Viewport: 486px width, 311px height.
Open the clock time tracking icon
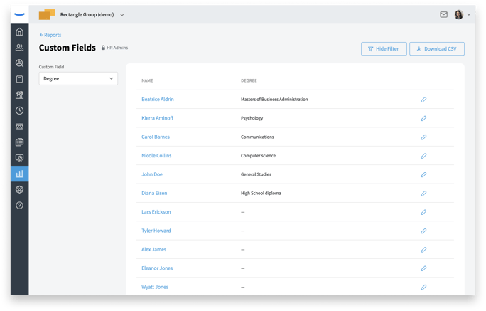pyautogui.click(x=19, y=110)
